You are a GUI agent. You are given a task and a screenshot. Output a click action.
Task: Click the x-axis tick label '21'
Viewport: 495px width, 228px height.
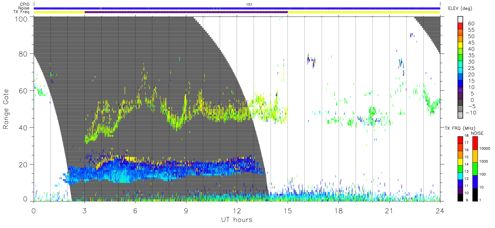click(389, 210)
